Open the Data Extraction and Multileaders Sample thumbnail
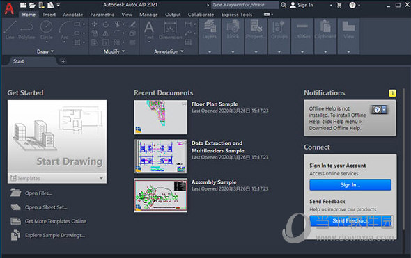Image resolution: width=411 pixels, height=258 pixels. pos(161,156)
